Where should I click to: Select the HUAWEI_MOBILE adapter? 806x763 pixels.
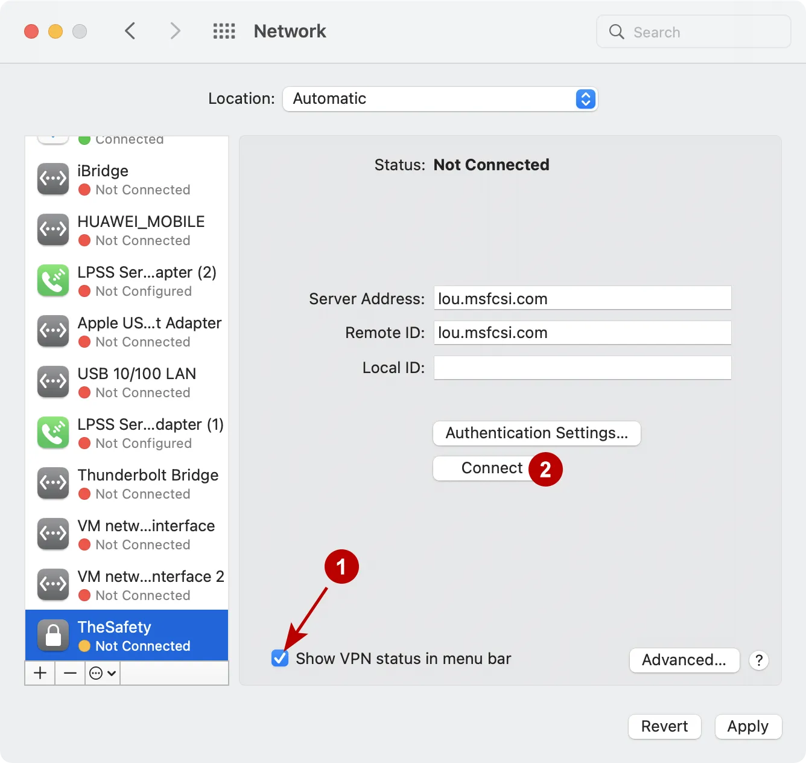click(127, 230)
